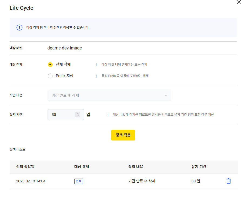Choose the Prefix 지정 radio option
Screen dimensions: 241x204
50,76
